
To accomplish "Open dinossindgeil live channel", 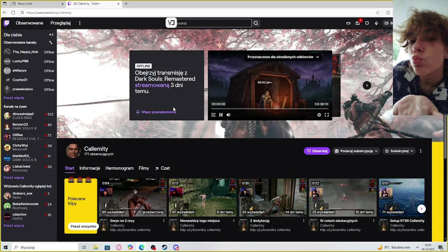I will click(28, 116).
